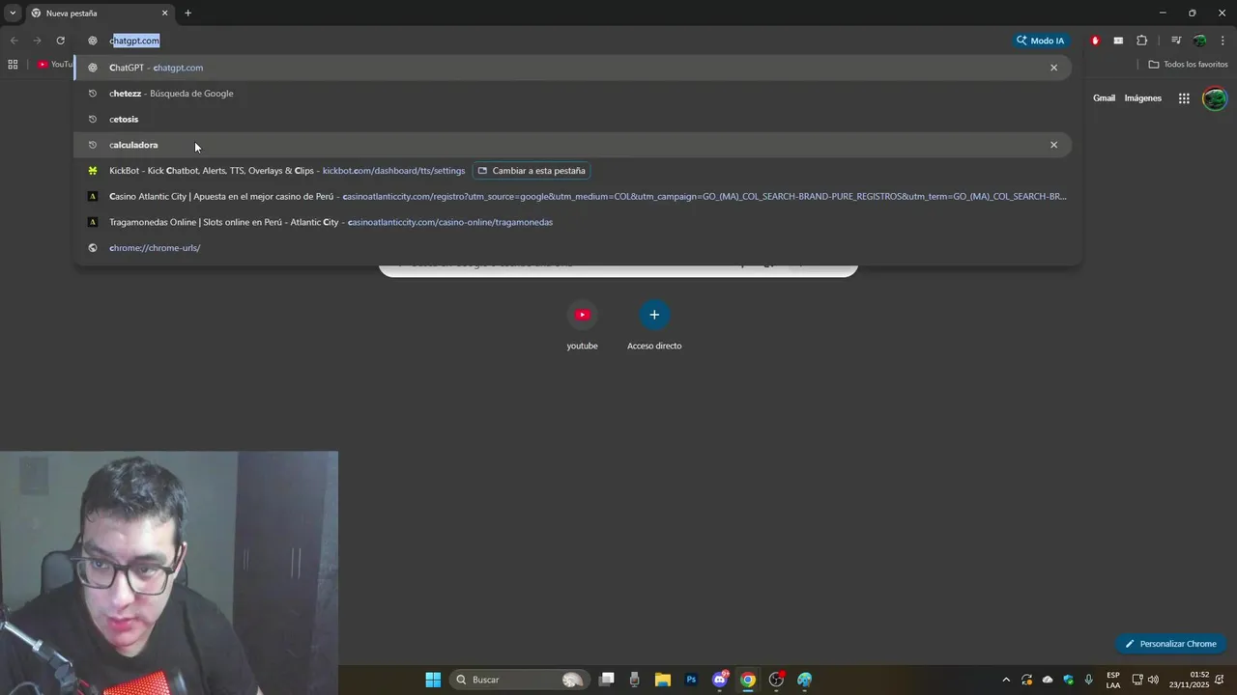Open Task View on the taskbar

coord(607,680)
